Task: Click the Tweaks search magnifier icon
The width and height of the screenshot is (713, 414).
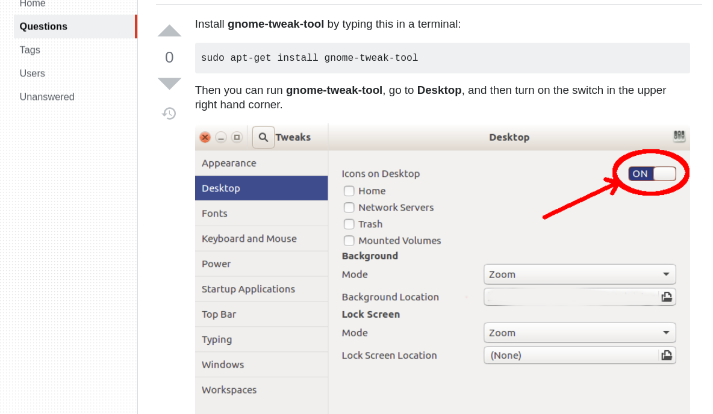Action: click(x=263, y=137)
